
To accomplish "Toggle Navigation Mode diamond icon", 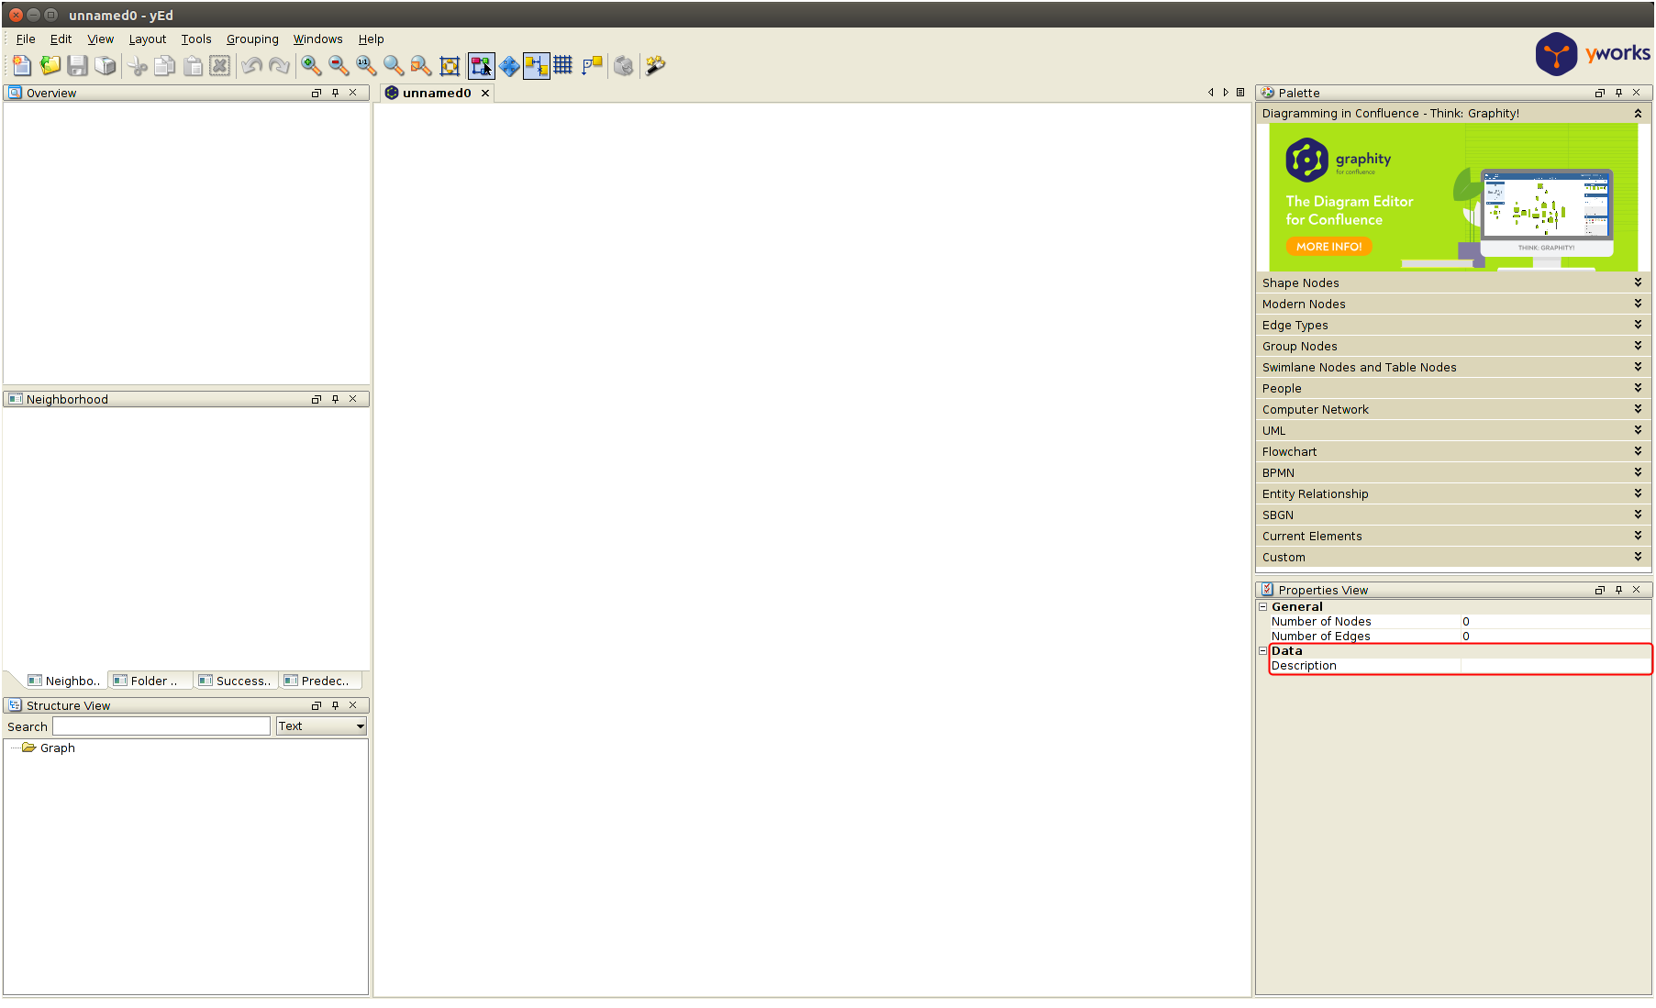I will pyautogui.click(x=509, y=65).
